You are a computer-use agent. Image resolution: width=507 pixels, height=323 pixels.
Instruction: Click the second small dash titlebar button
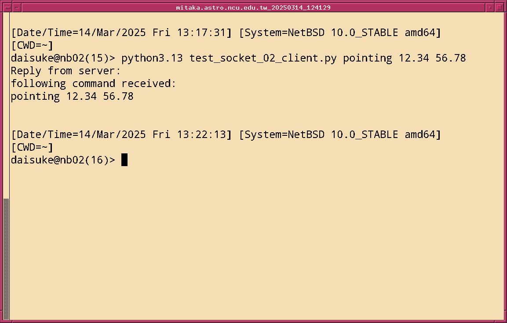tap(17, 7)
